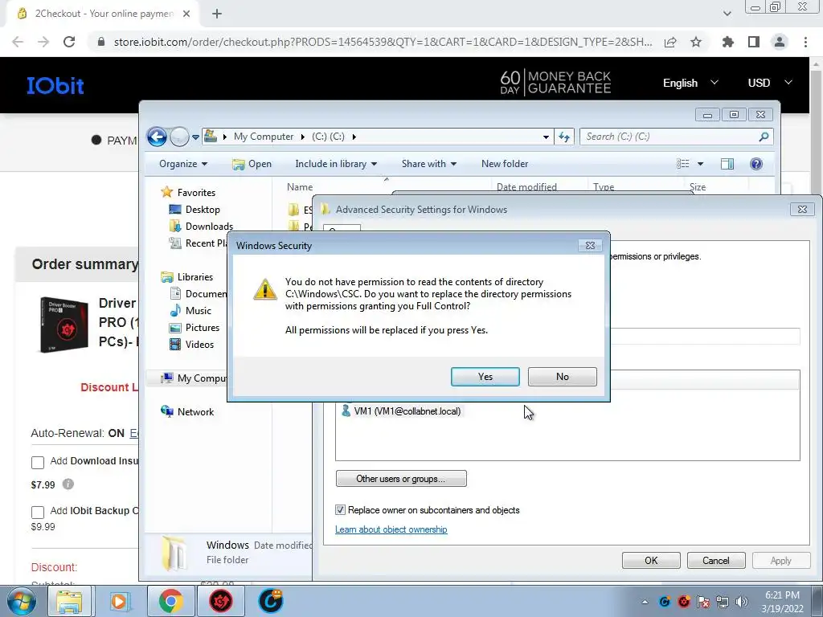Open File Explorer taskbar icon
This screenshot has height=617, width=823.
[69, 601]
